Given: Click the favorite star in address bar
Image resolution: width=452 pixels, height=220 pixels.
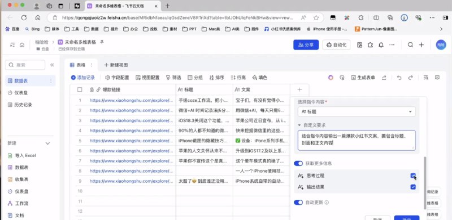Looking at the screenshot, I should (x=316, y=17).
